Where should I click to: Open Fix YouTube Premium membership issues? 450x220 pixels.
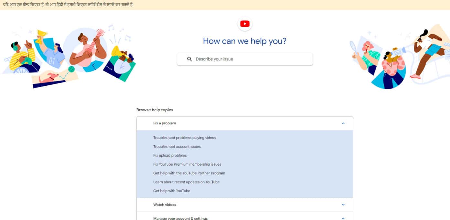click(x=187, y=164)
